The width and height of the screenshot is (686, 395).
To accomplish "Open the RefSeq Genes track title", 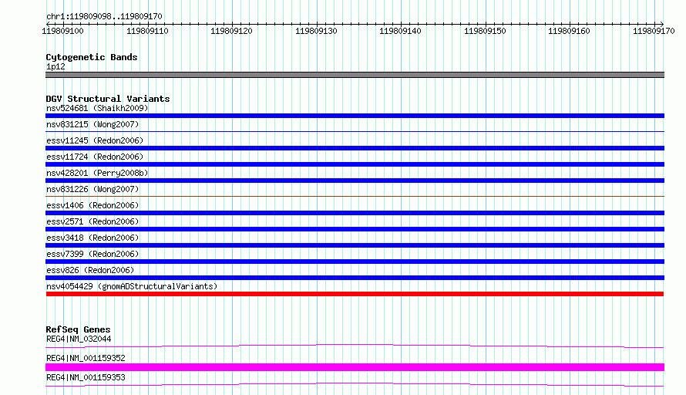I will coord(79,329).
